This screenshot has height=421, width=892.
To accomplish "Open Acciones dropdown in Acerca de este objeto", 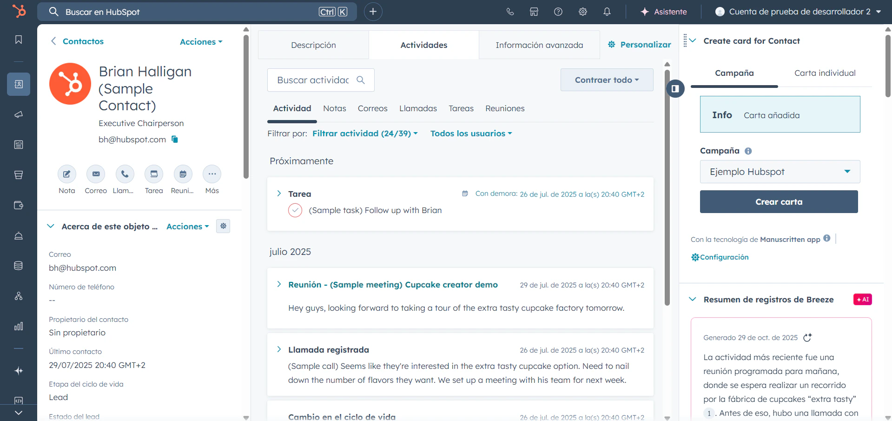I will [188, 227].
